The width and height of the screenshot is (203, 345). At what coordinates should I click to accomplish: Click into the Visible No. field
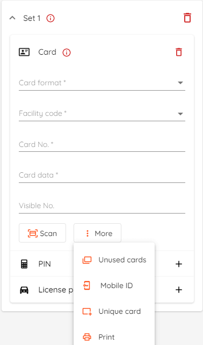click(x=102, y=205)
